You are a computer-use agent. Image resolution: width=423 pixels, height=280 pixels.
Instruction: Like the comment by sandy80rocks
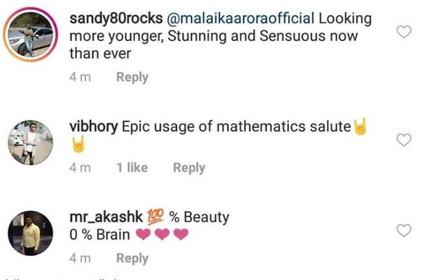[x=404, y=32]
